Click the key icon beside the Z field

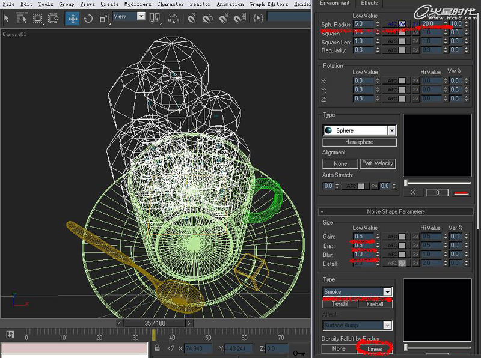pos(299,353)
